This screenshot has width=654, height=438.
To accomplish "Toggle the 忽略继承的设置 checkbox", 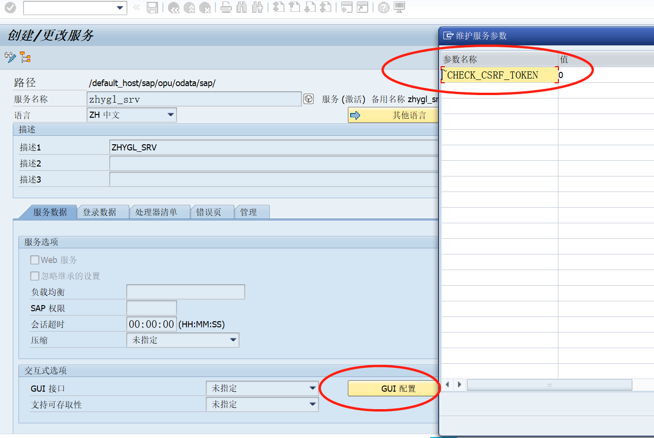I will [35, 276].
